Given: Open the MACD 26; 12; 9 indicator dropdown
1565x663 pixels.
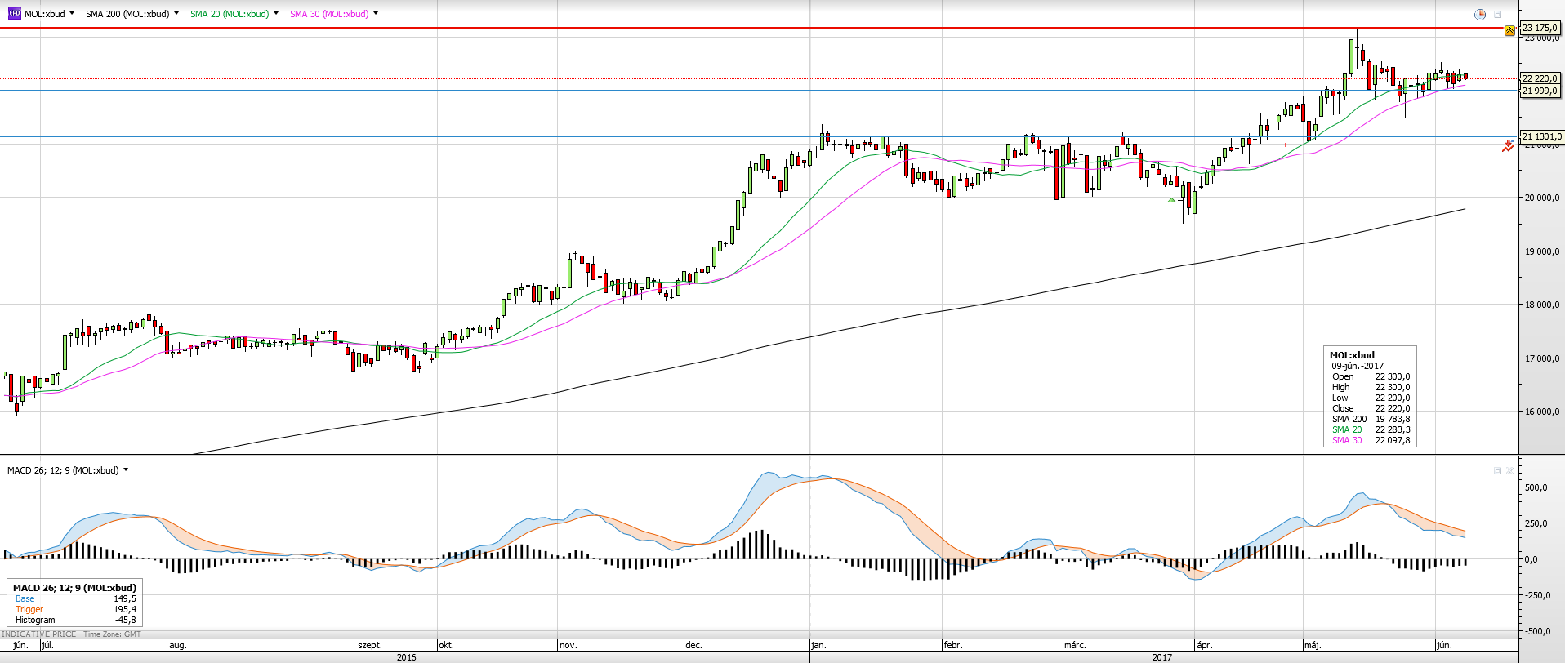Looking at the screenshot, I should click(126, 470).
